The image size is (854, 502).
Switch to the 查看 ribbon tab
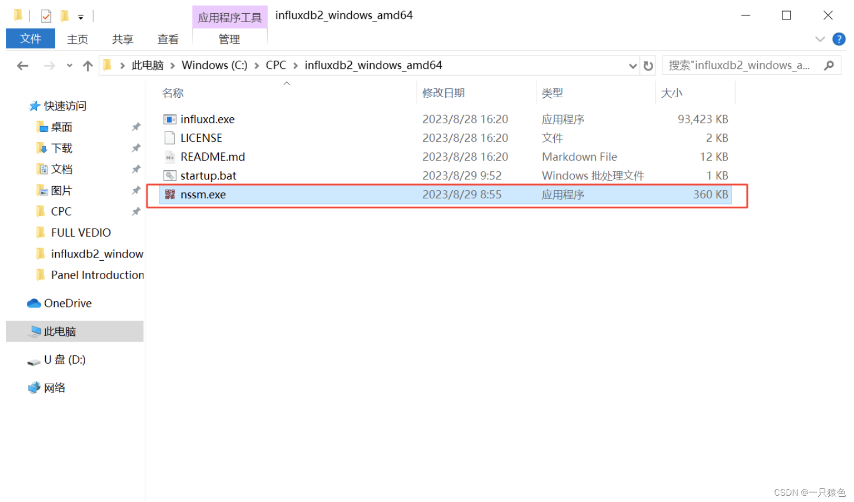point(168,39)
